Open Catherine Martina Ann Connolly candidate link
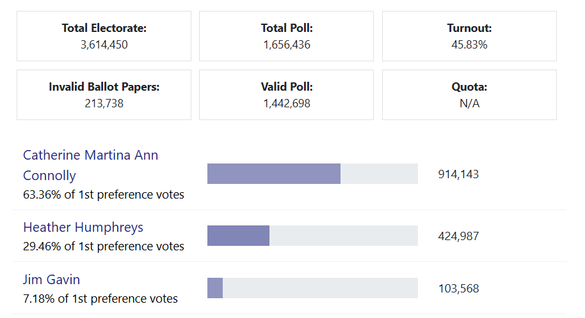This screenshot has height=318, width=585. point(90,165)
